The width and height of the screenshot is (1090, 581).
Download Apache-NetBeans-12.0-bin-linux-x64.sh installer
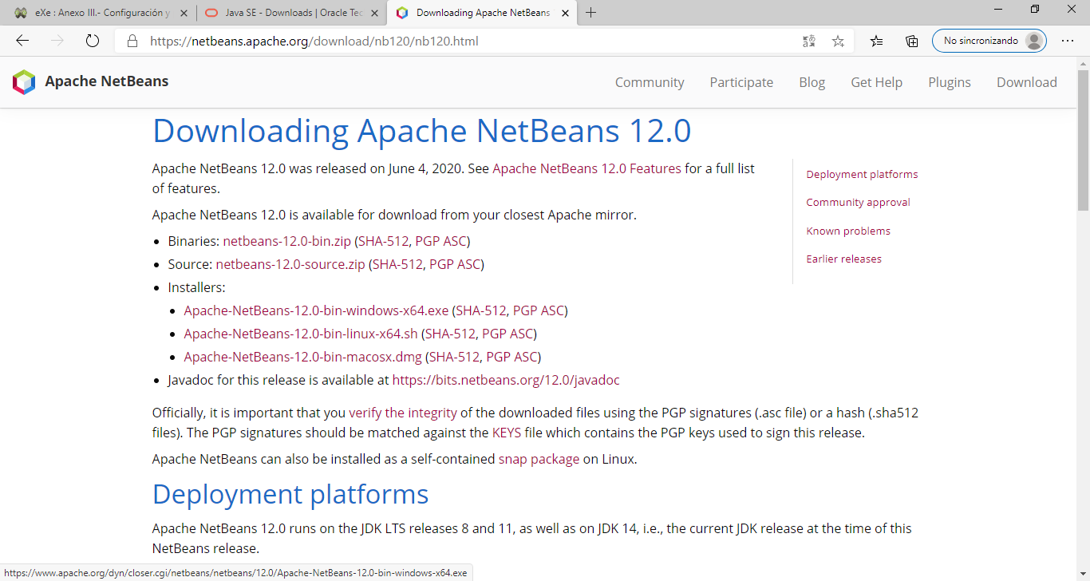coord(301,334)
